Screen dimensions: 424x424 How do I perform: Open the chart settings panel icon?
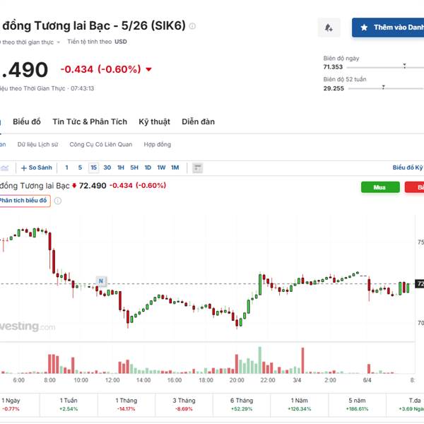pyautogui.click(x=198, y=168)
